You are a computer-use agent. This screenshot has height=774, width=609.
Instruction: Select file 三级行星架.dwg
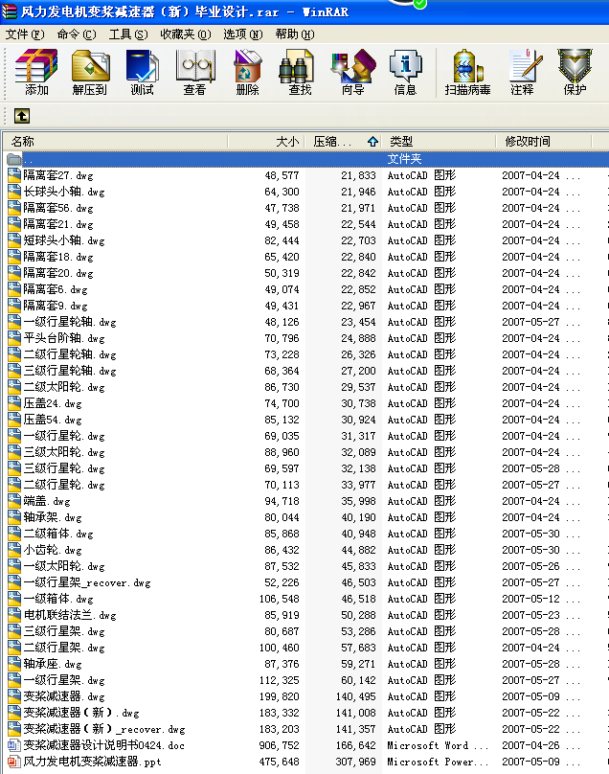[64, 631]
